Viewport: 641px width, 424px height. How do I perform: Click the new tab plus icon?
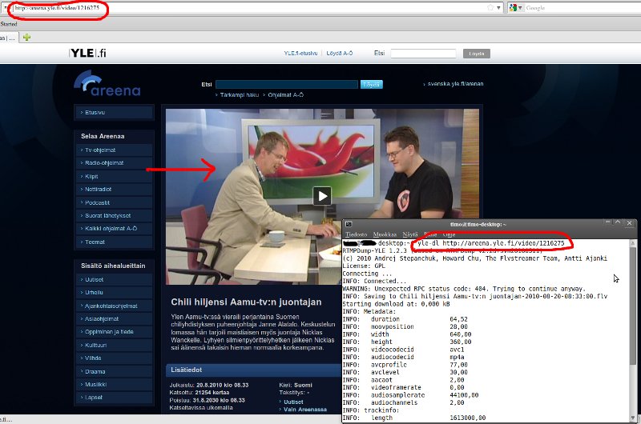coord(26,38)
